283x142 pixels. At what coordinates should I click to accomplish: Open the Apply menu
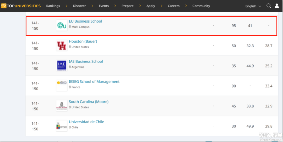[x=151, y=6]
